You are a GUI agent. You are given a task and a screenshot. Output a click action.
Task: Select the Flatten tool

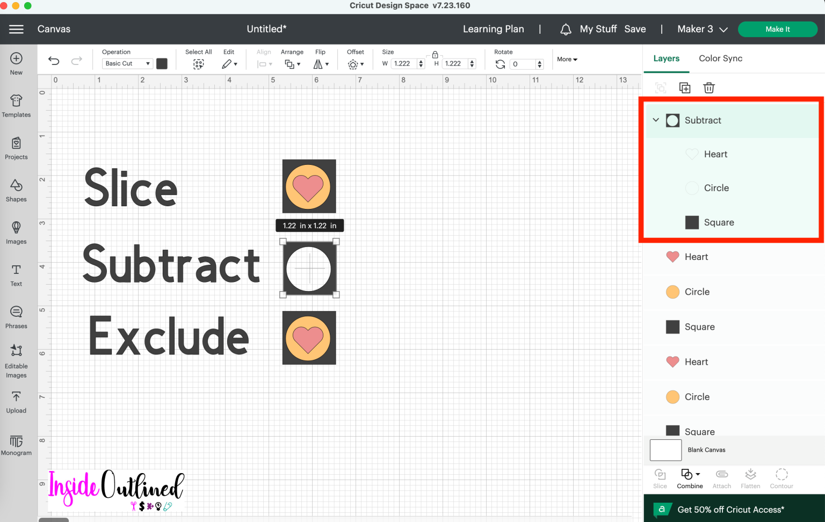click(x=750, y=477)
